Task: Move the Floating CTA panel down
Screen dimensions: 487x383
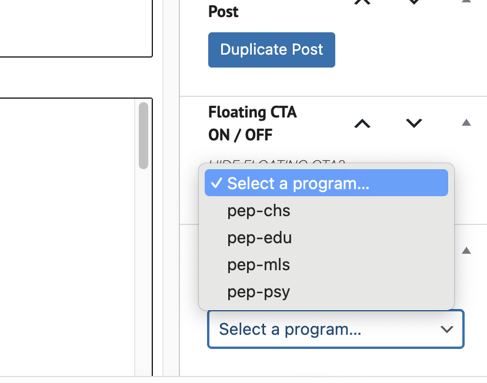Action: (x=414, y=123)
